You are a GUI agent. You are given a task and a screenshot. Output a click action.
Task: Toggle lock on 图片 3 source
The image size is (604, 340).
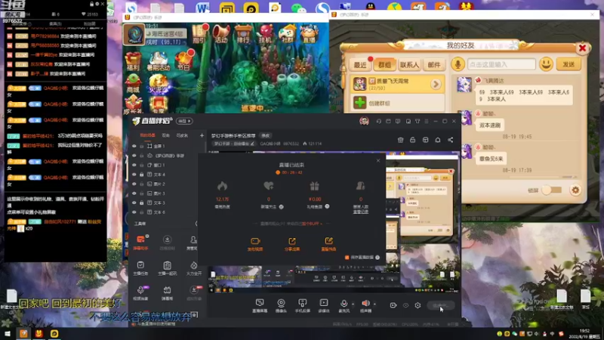[142, 193]
